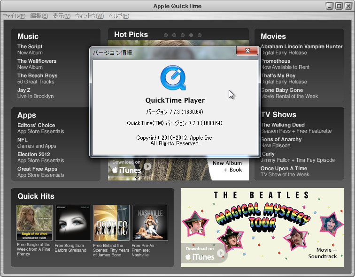Click Free Pre-Air Premiere: Nashville caption
The image size is (355, 277).
(143, 250)
